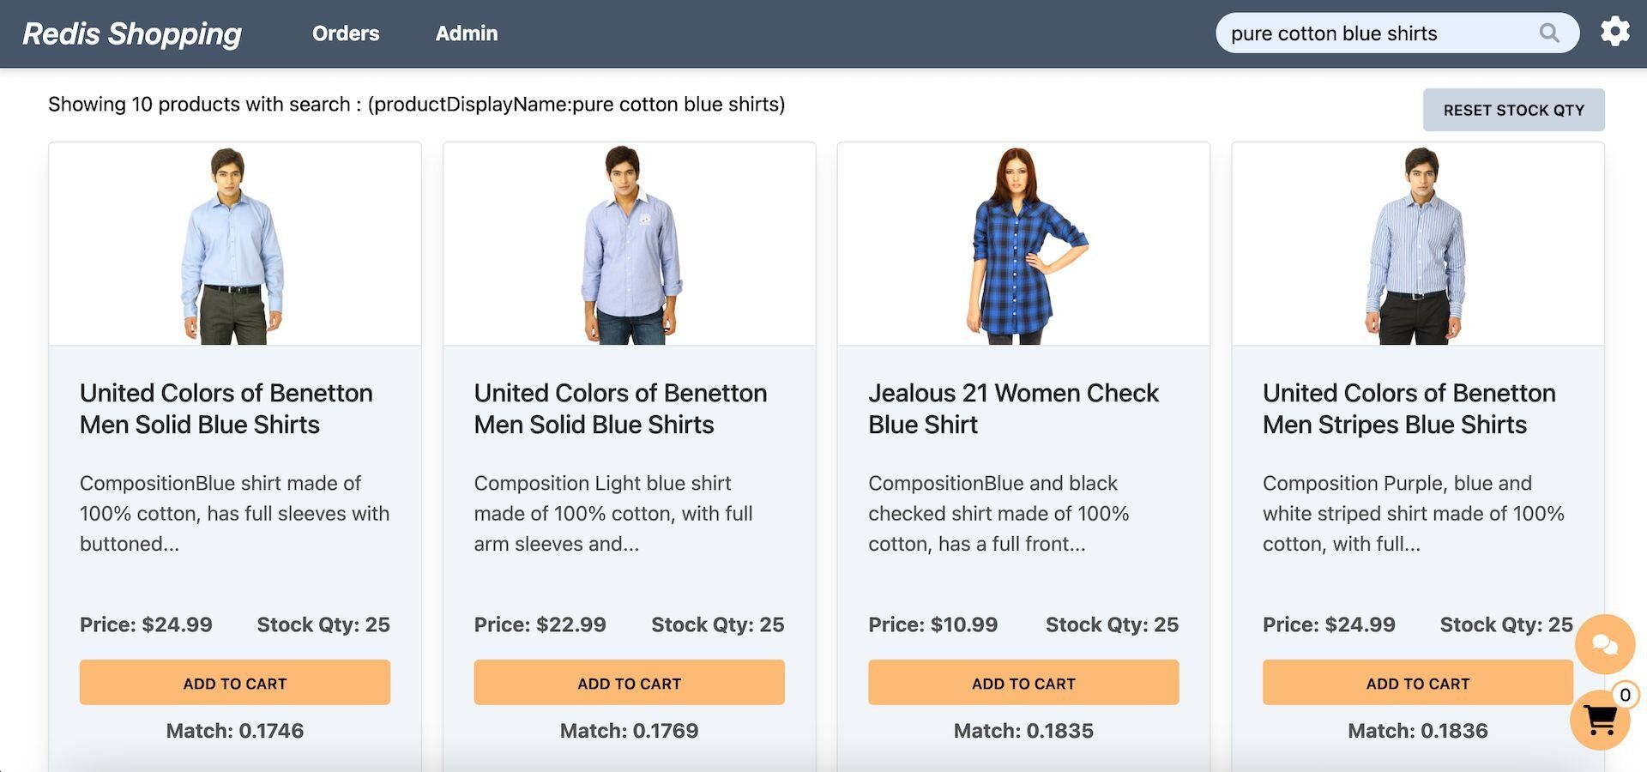This screenshot has height=772, width=1647.
Task: Click the Reset Stock Qty button
Action: point(1513,110)
